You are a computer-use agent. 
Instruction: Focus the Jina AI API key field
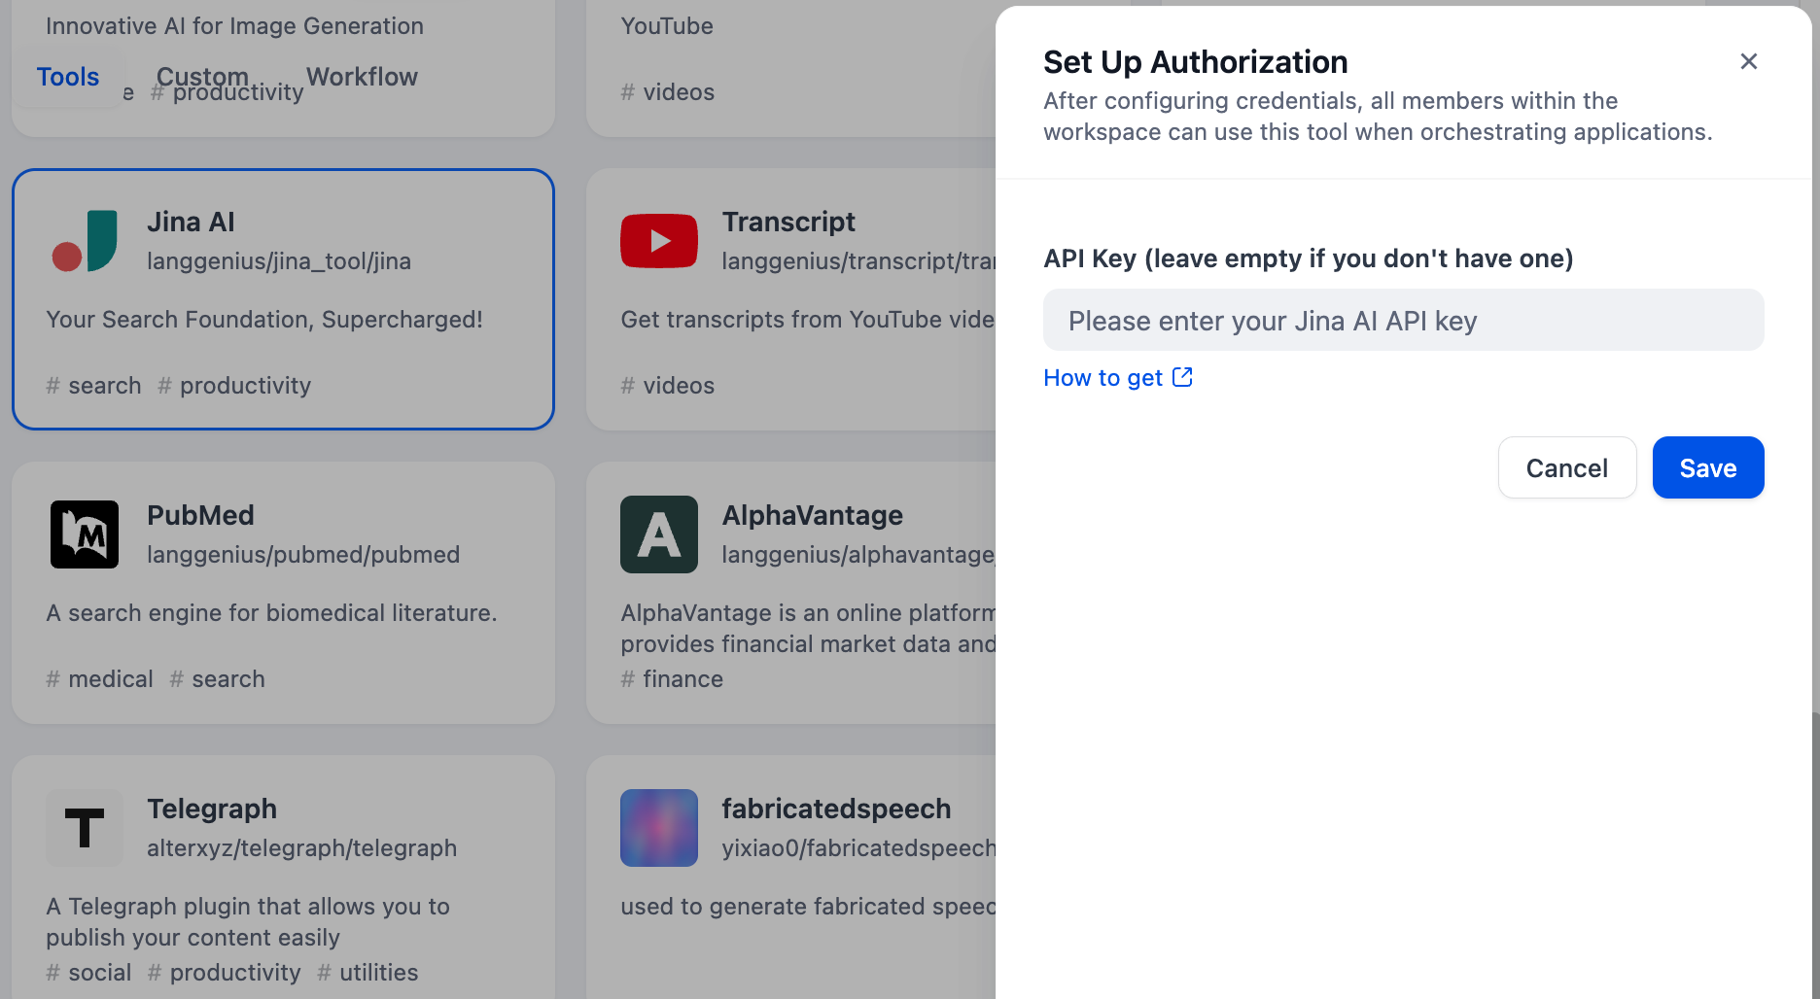click(x=1403, y=321)
